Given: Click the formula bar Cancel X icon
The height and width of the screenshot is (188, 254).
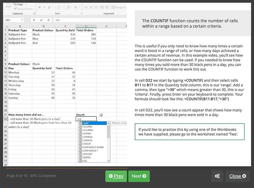Looking at the screenshot, I should (x=35, y=20).
